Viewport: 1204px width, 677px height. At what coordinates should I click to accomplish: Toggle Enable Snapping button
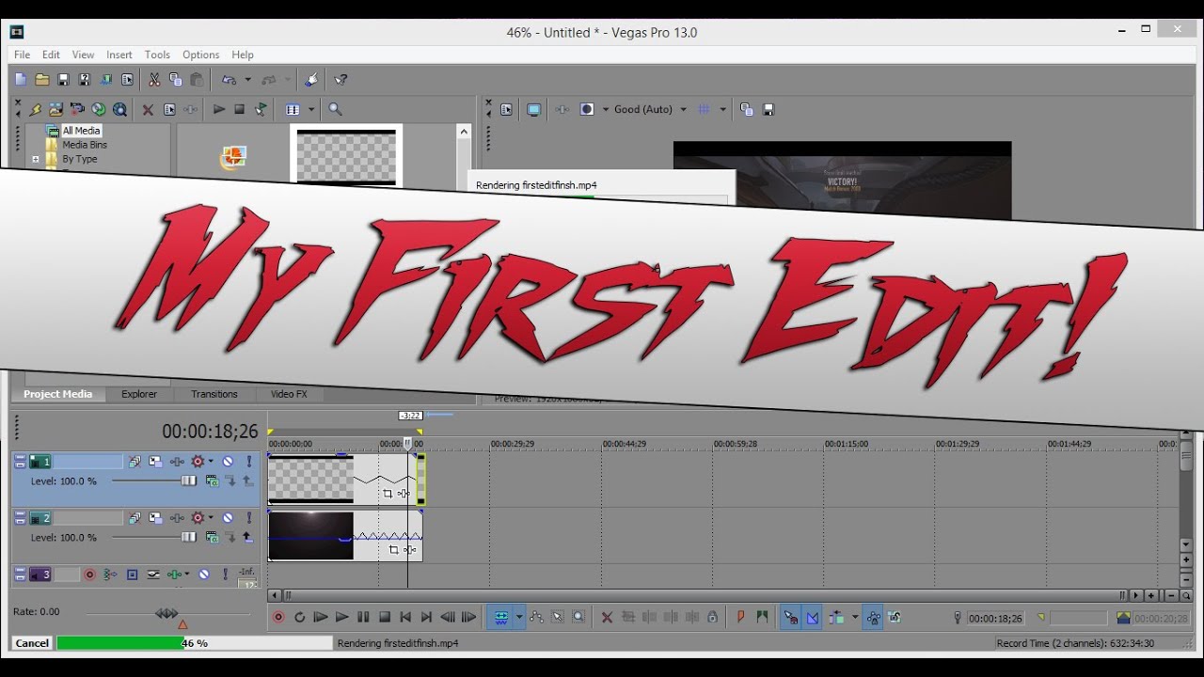[790, 618]
